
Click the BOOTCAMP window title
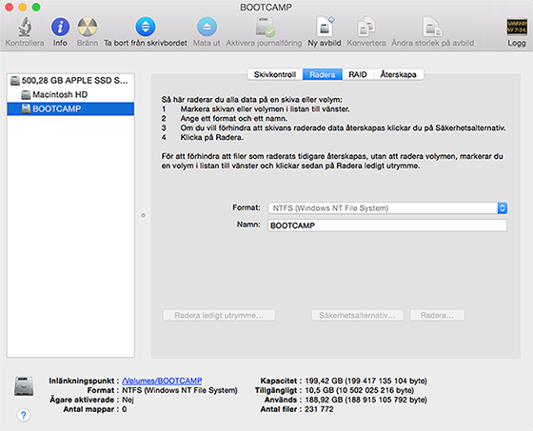pos(266,8)
